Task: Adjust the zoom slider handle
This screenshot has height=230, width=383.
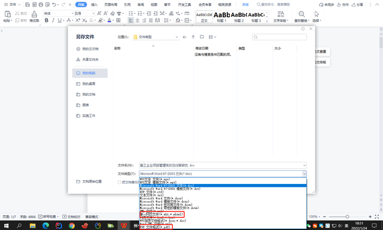Action: 347,217
